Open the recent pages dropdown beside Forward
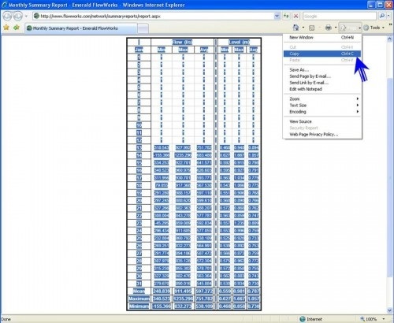Image resolution: width=394 pixels, height=323 pixels. (26, 17)
